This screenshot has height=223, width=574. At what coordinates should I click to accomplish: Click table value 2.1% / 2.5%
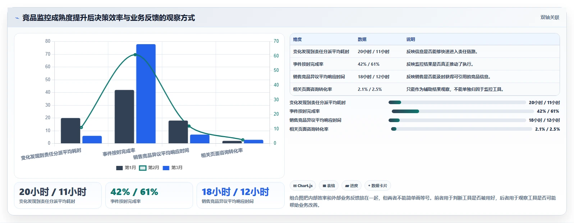(369, 89)
